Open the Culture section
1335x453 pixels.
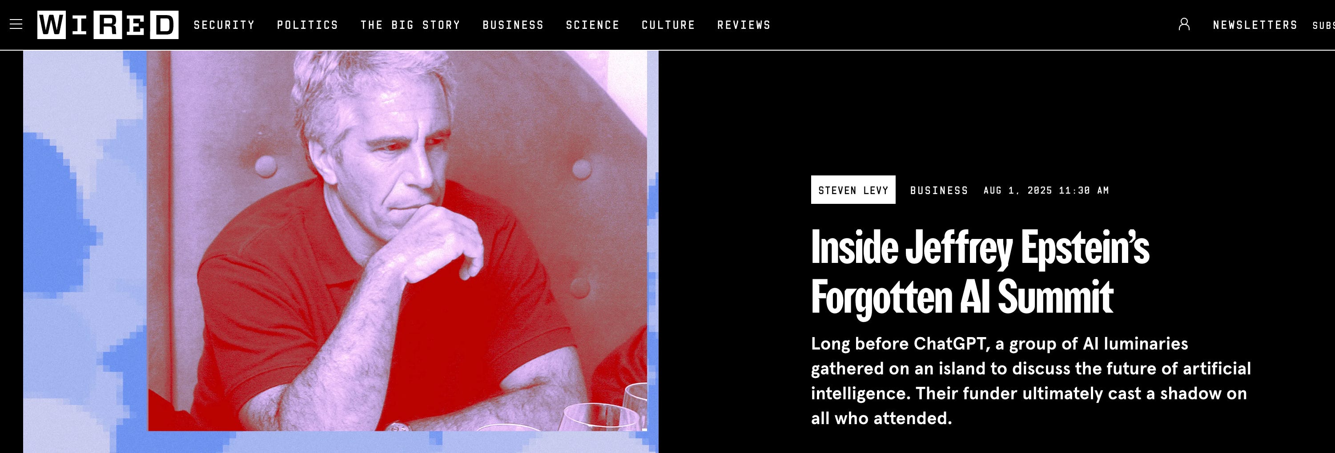click(668, 25)
